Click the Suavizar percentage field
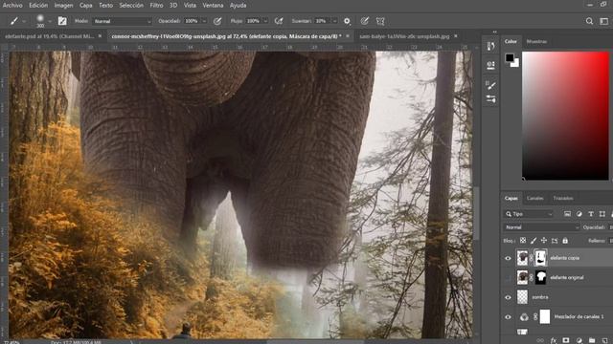Viewport: 613px width, 344px height. [321, 21]
